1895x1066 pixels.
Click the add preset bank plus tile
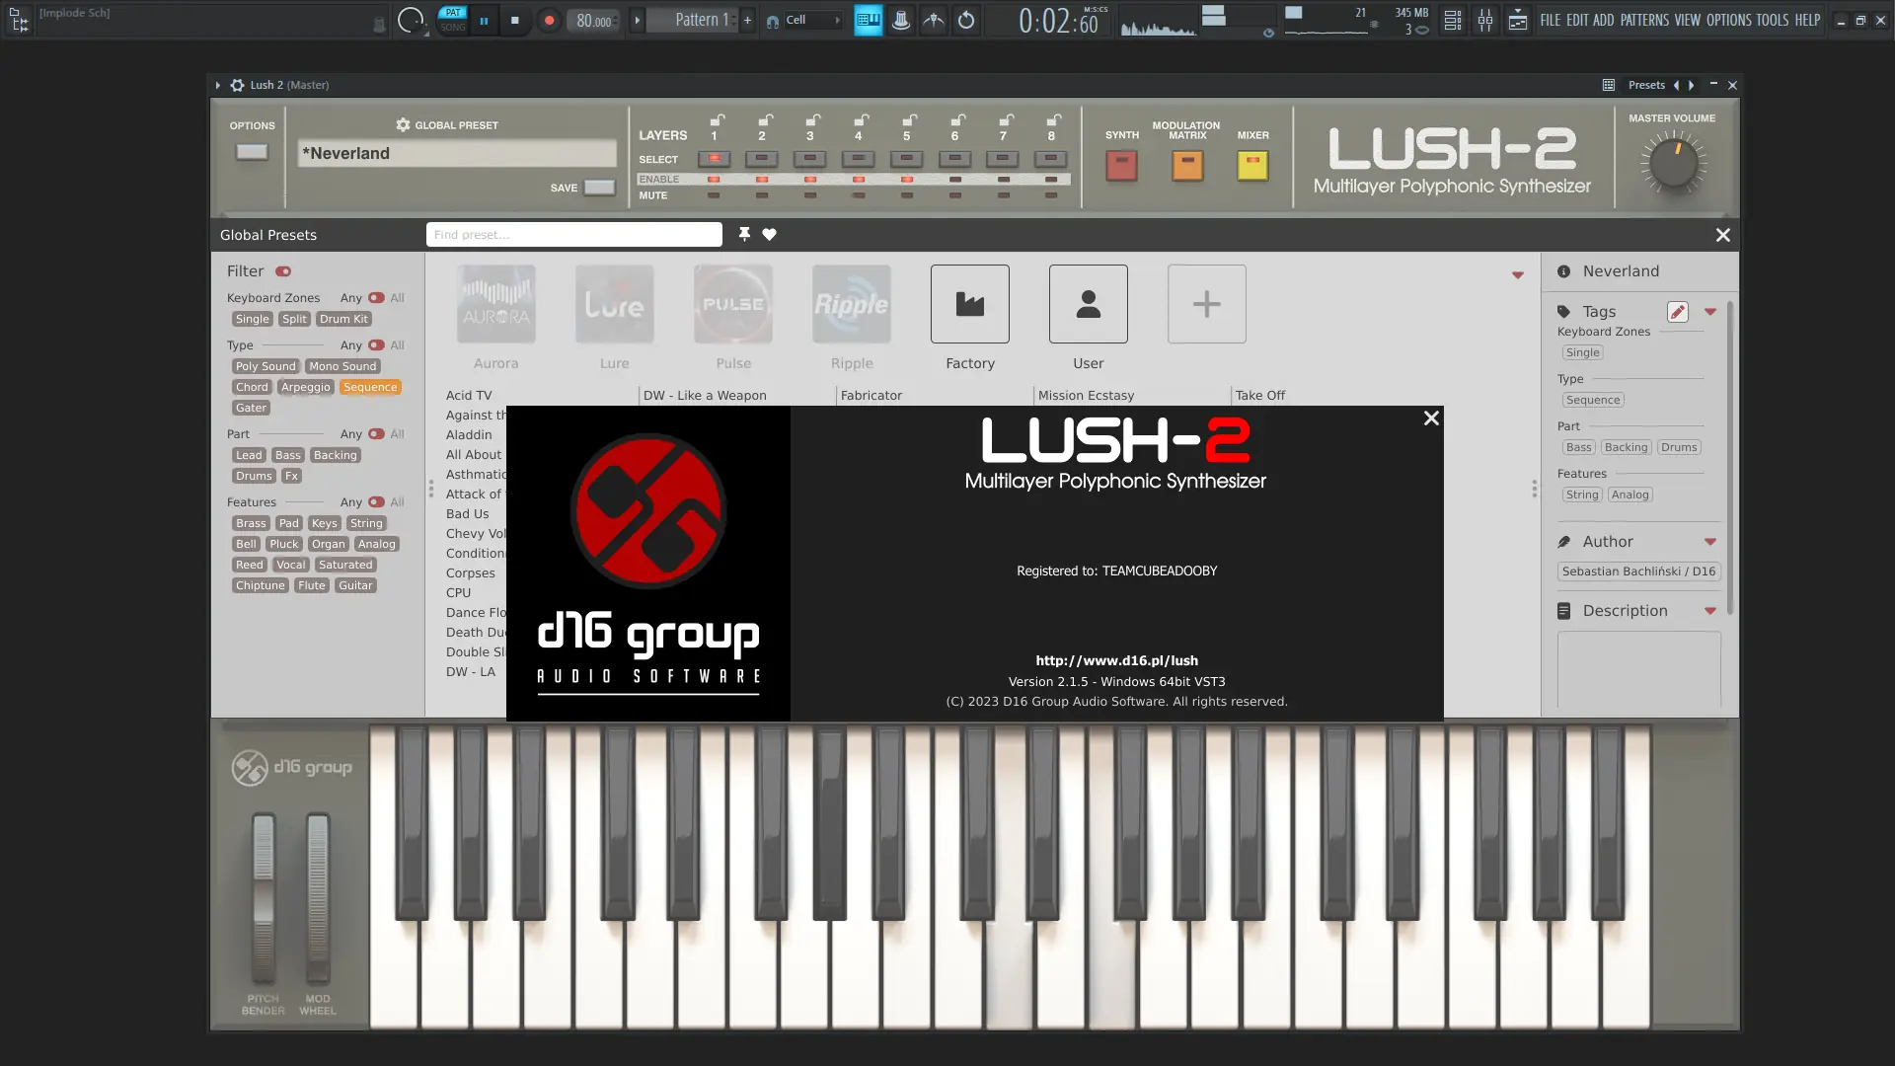(1206, 304)
